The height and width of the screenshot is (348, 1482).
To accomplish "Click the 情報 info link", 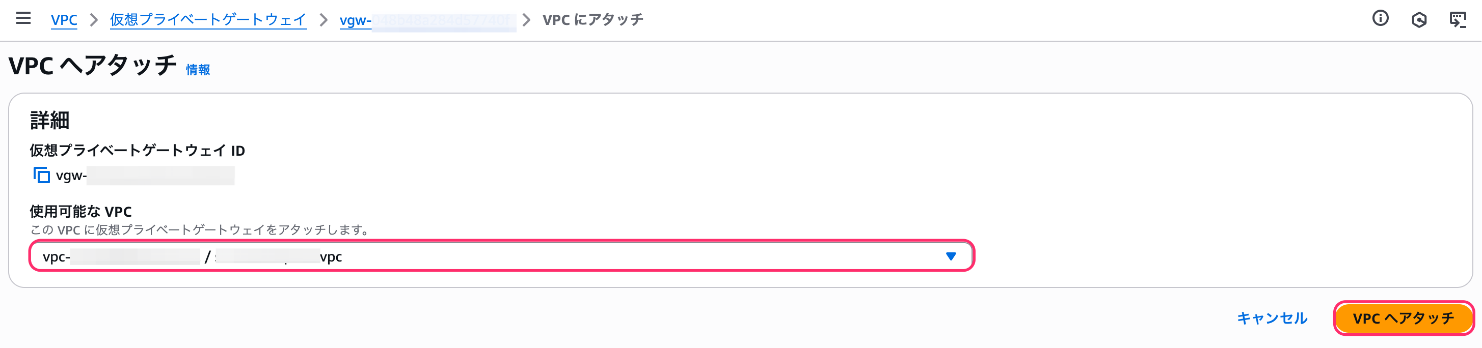I will pyautogui.click(x=198, y=70).
